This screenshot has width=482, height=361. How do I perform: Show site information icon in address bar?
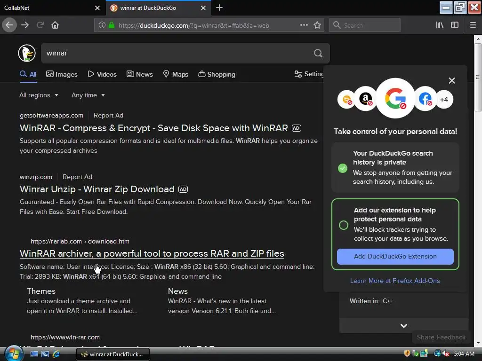click(x=102, y=25)
